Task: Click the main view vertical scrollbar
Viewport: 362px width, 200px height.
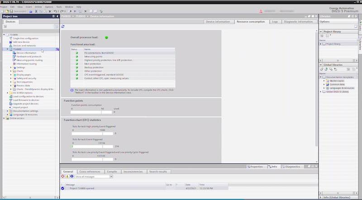Action: (316, 89)
